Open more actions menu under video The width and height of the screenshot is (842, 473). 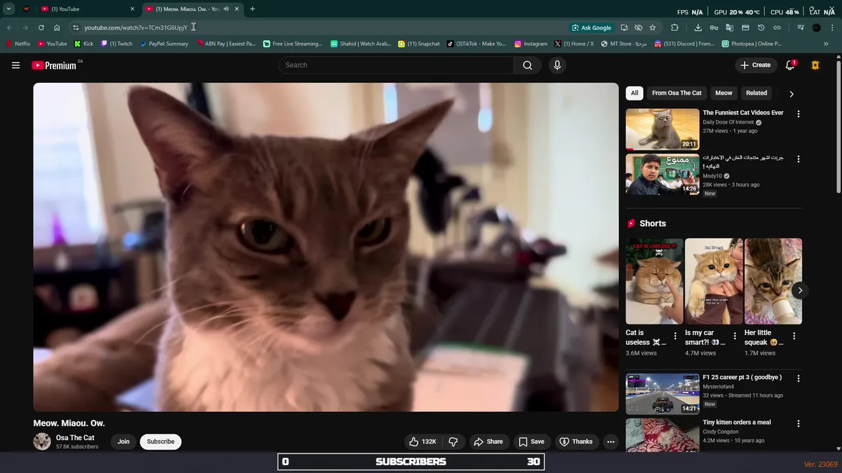point(610,441)
